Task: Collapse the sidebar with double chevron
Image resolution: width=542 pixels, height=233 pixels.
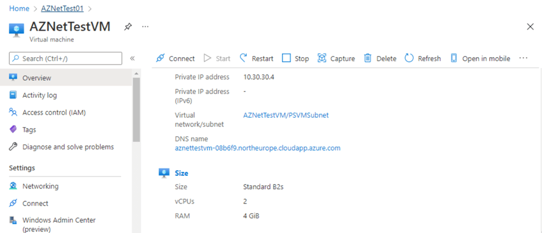Action: [x=133, y=58]
